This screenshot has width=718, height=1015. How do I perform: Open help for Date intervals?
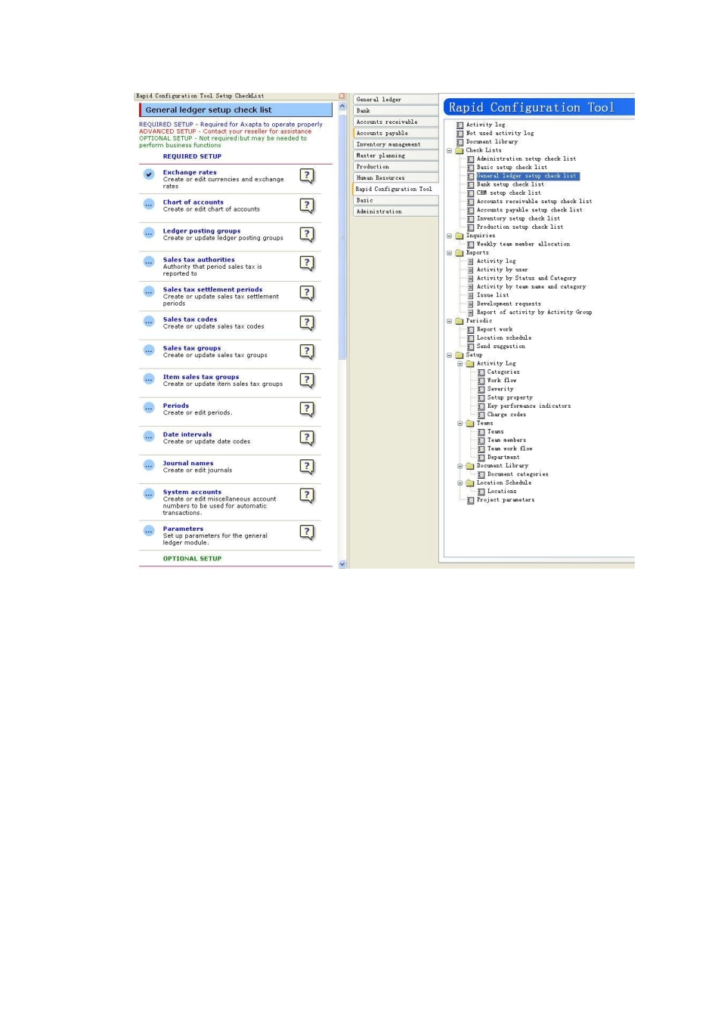[x=307, y=437]
